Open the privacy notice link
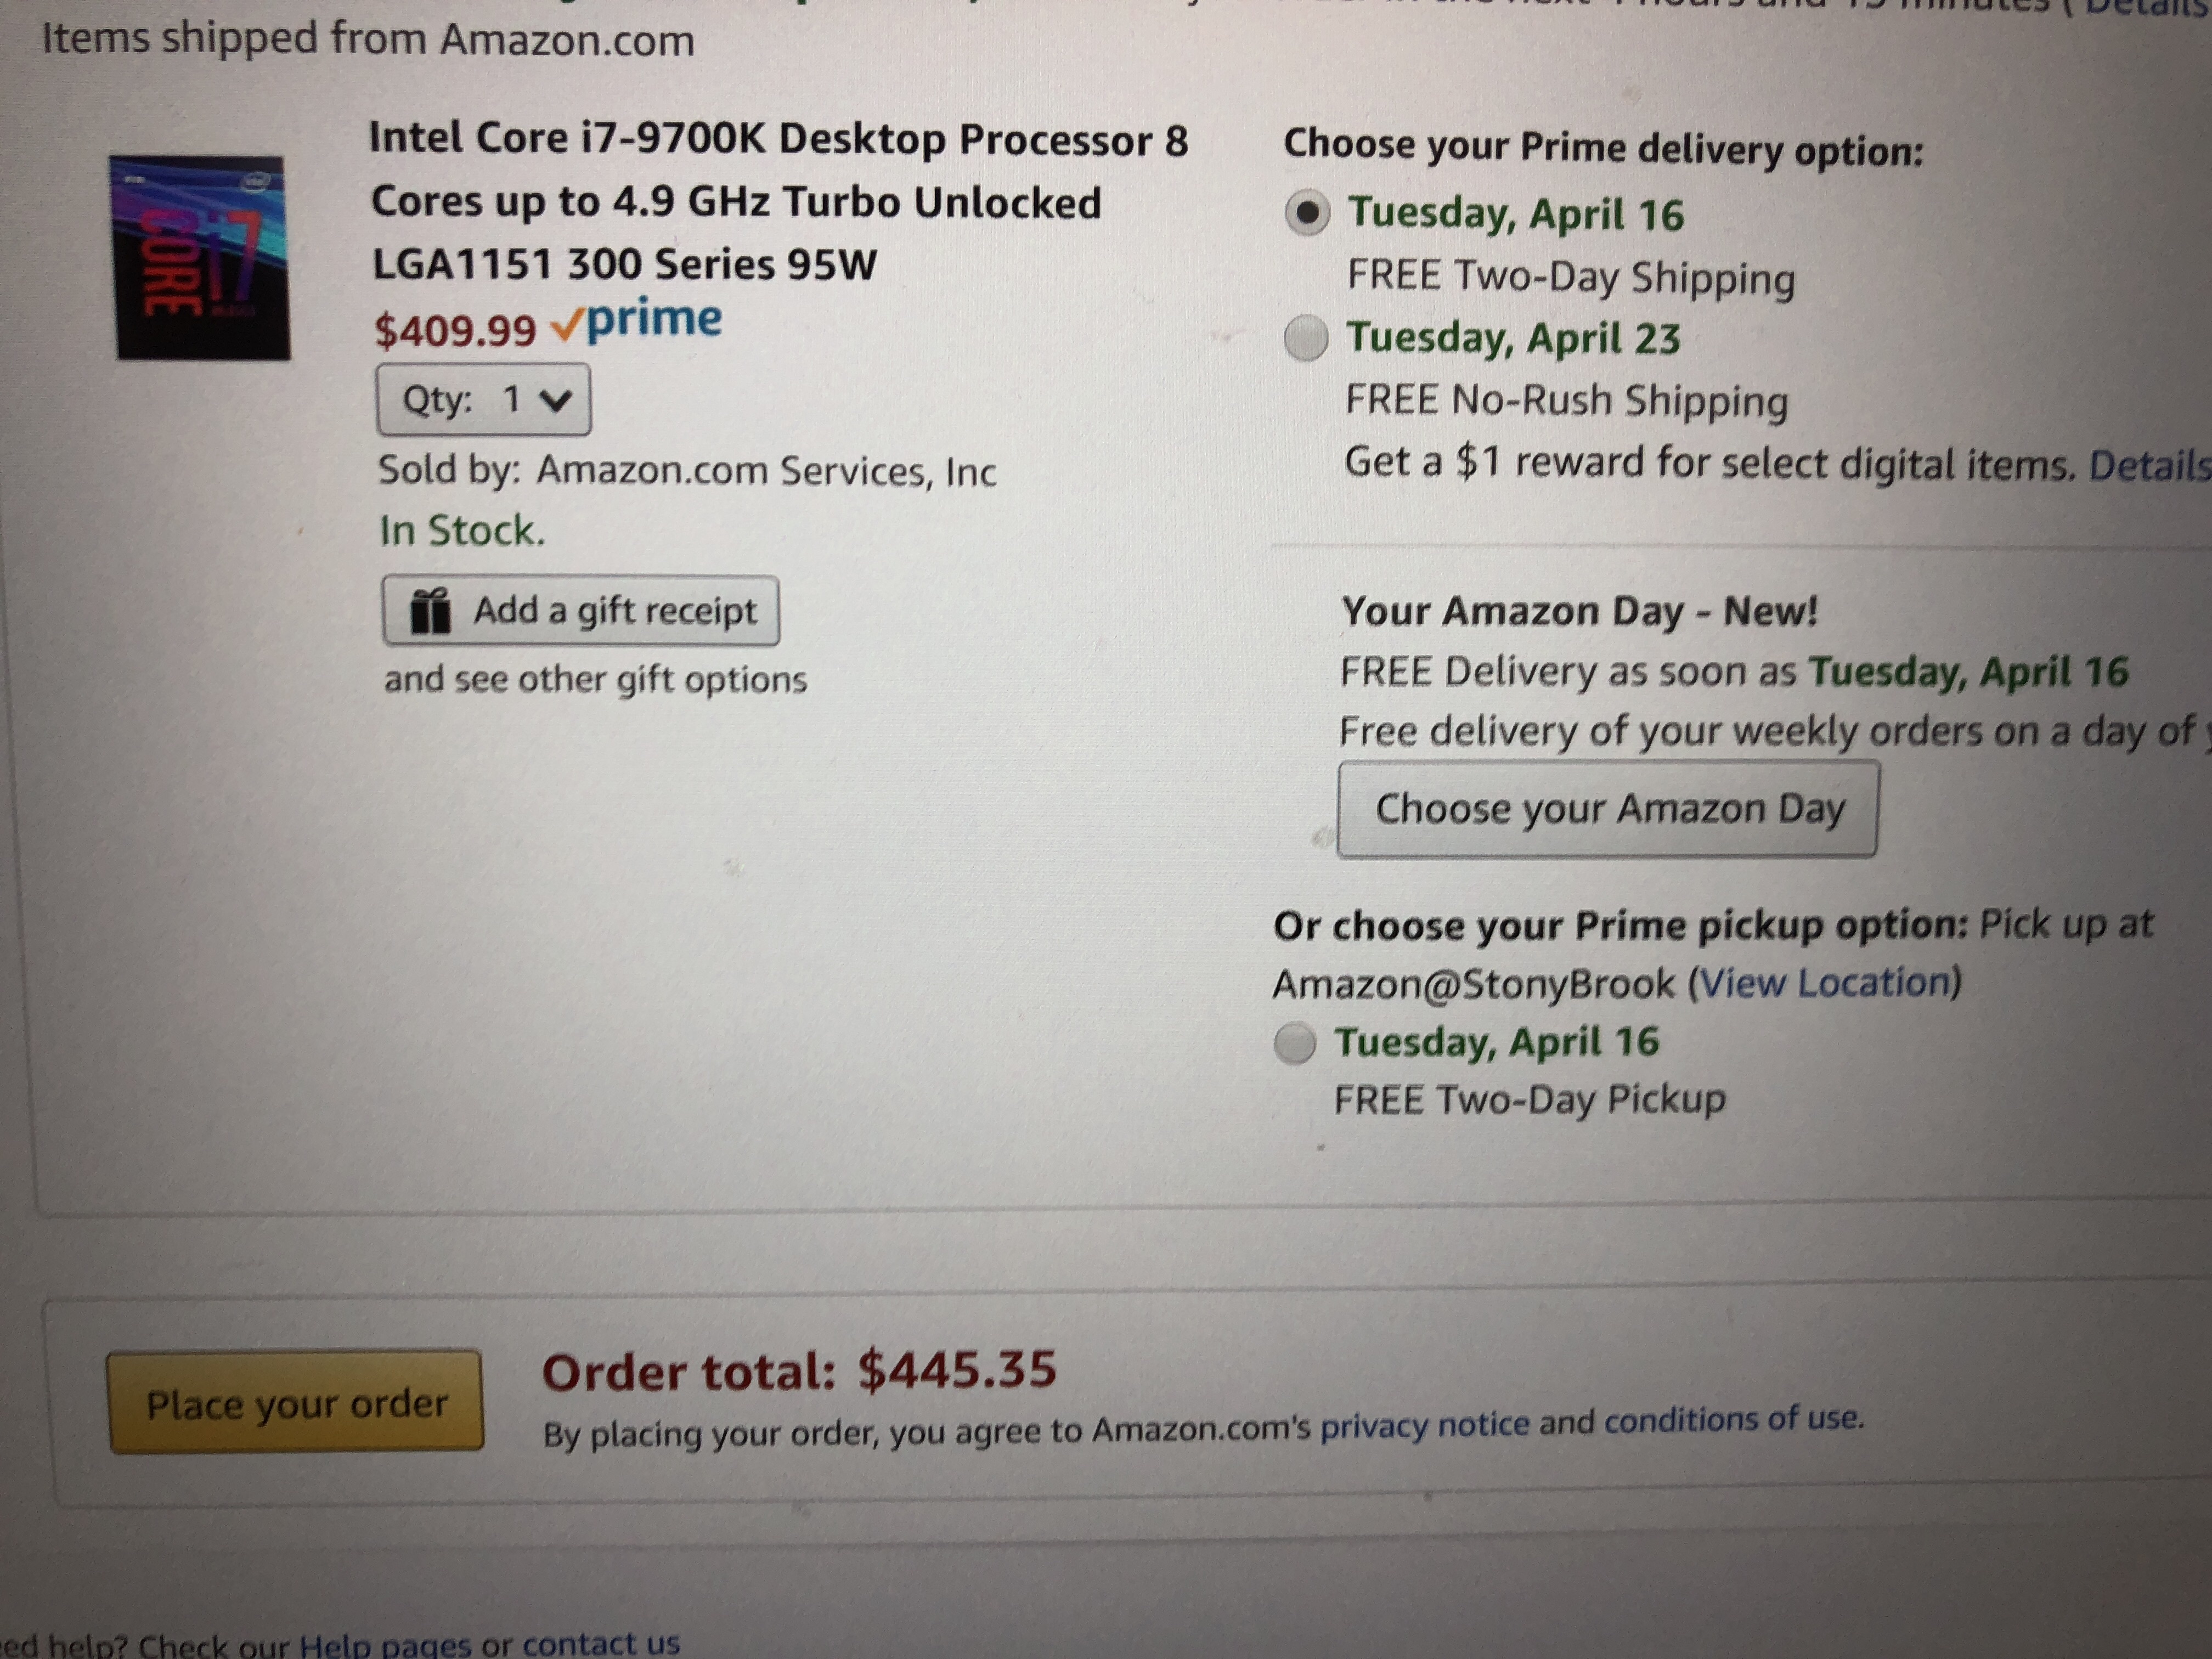Image resolution: width=2212 pixels, height=1659 pixels. point(1424,1425)
